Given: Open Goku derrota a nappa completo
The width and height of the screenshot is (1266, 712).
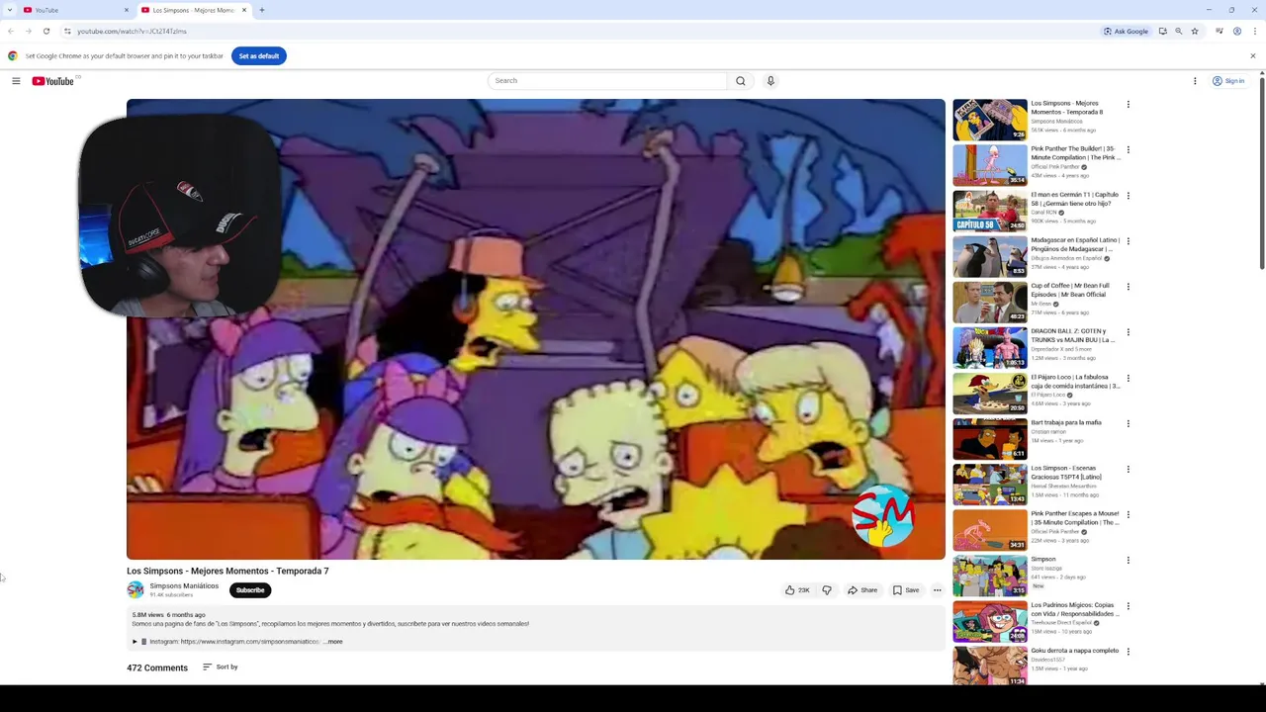Looking at the screenshot, I should (990, 667).
